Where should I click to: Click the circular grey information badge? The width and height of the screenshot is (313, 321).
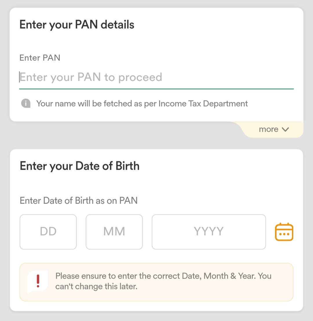coord(26,103)
